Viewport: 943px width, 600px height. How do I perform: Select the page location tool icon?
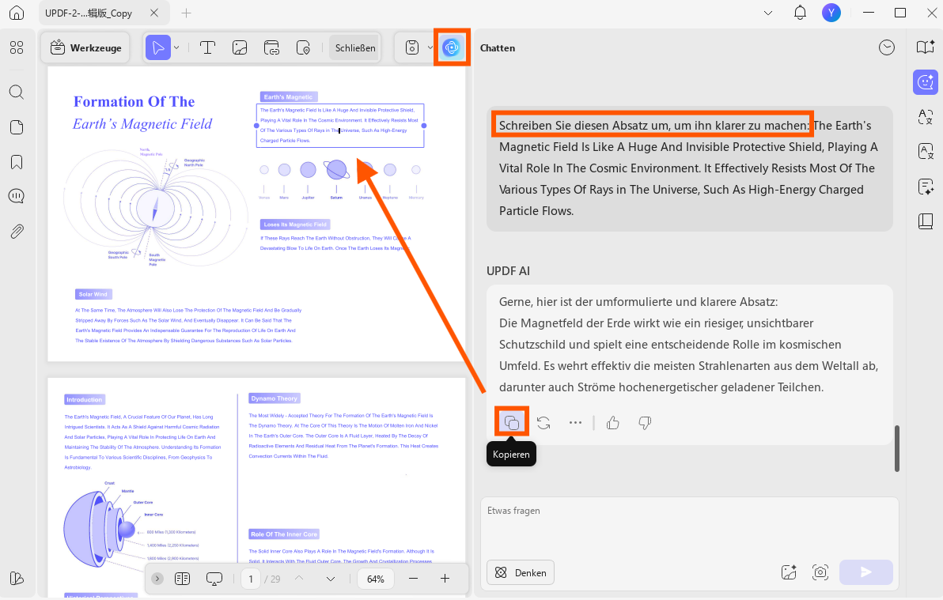[303, 47]
